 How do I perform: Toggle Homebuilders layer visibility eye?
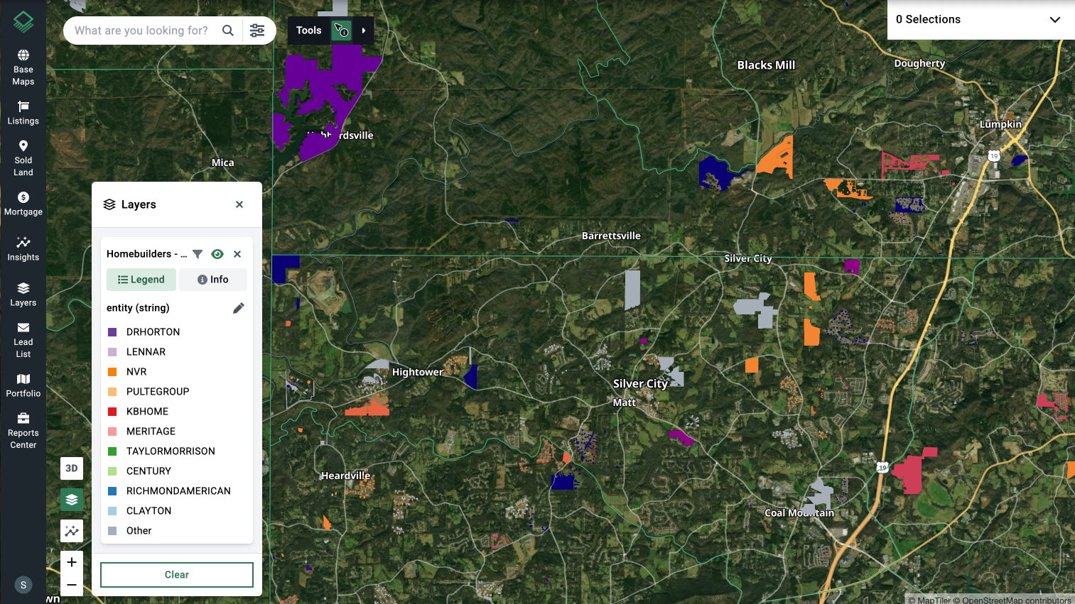tap(217, 254)
